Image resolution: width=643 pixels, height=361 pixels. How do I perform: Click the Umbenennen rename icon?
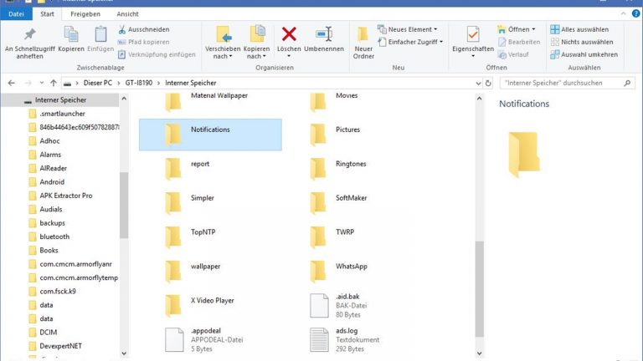[x=323, y=33]
